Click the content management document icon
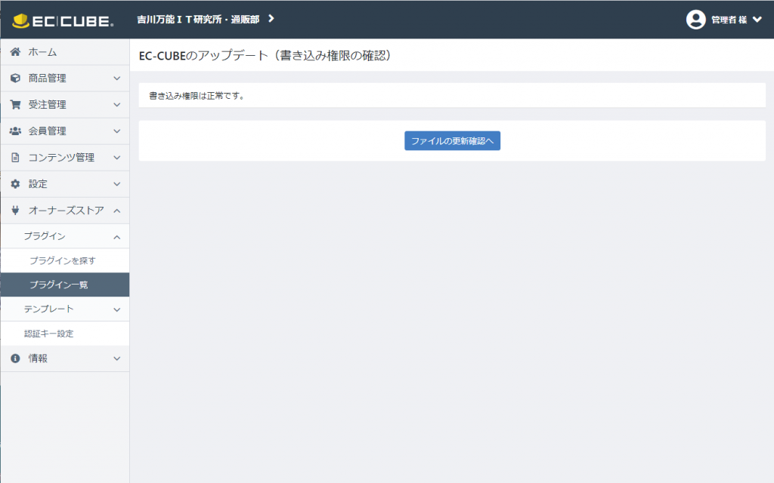774x483 pixels. (15, 158)
